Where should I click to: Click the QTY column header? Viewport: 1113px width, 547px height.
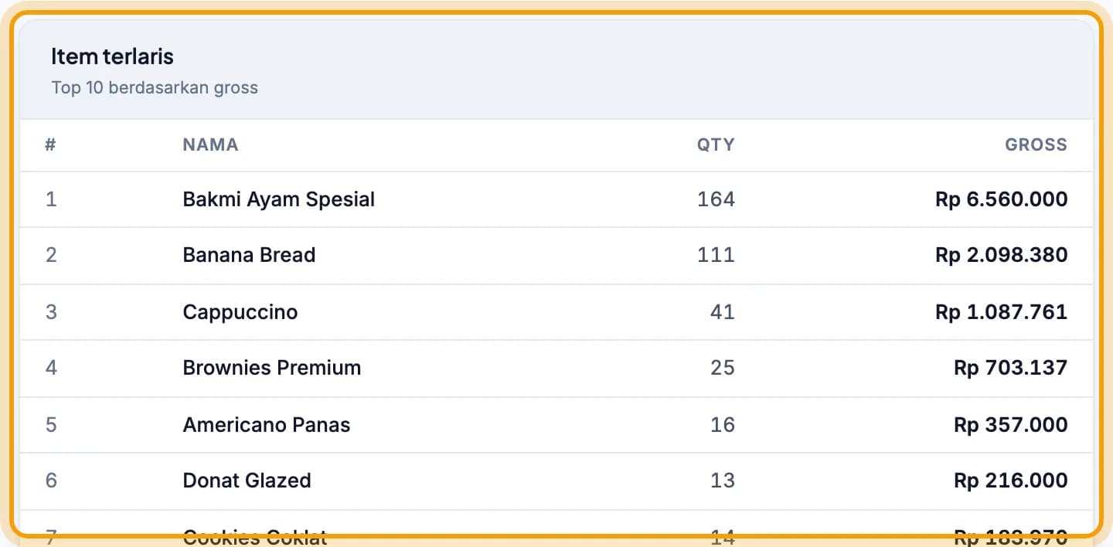[716, 144]
